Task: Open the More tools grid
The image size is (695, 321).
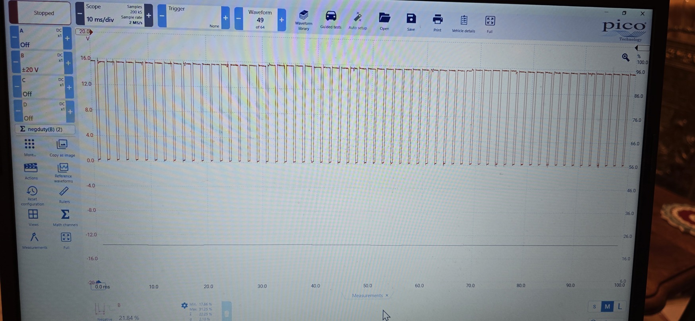Action: click(29, 148)
